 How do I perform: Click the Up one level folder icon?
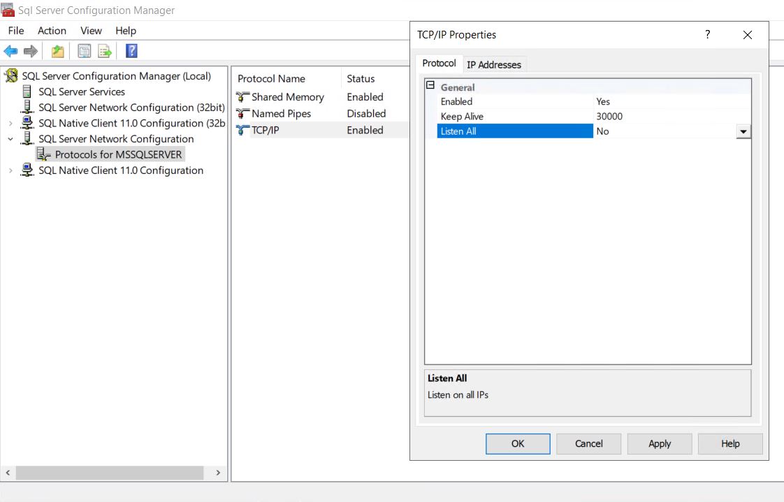click(58, 51)
